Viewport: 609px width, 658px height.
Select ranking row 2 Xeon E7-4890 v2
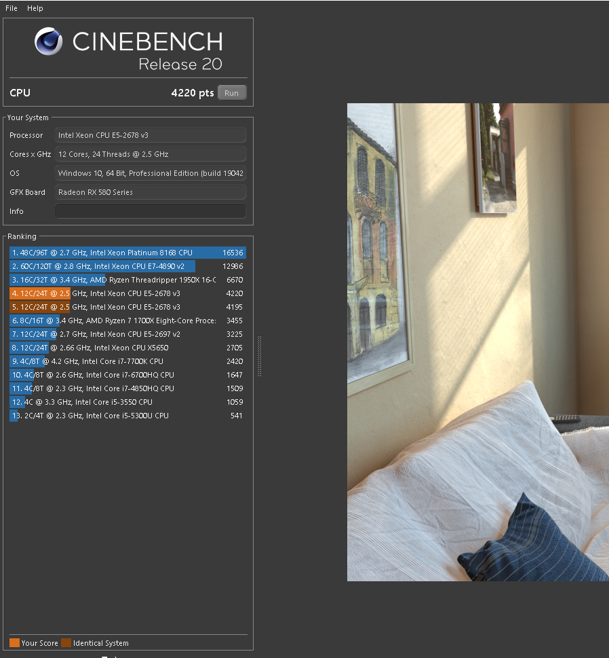click(x=127, y=266)
